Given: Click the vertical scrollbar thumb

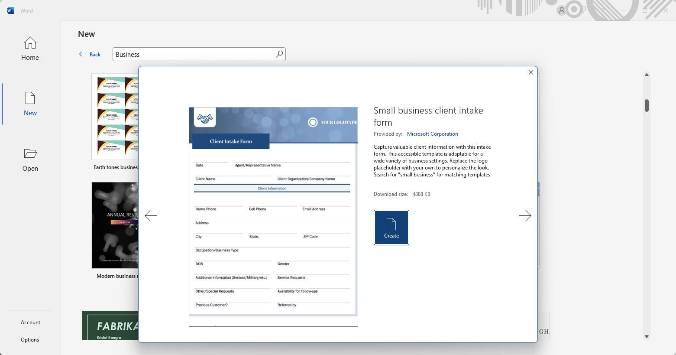Looking at the screenshot, I should pyautogui.click(x=647, y=105).
